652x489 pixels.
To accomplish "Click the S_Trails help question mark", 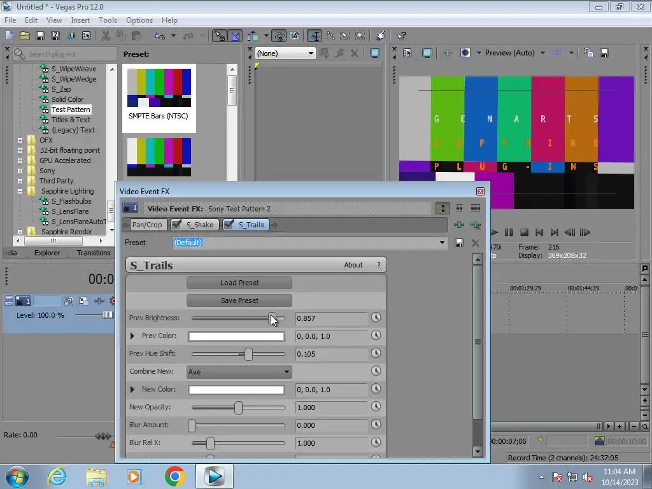I will (x=378, y=265).
